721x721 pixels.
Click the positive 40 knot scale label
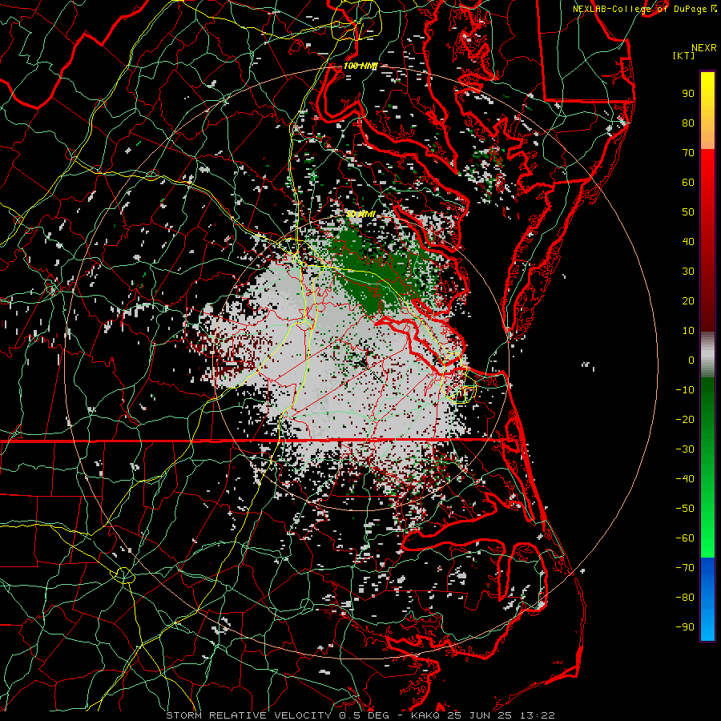pos(688,242)
